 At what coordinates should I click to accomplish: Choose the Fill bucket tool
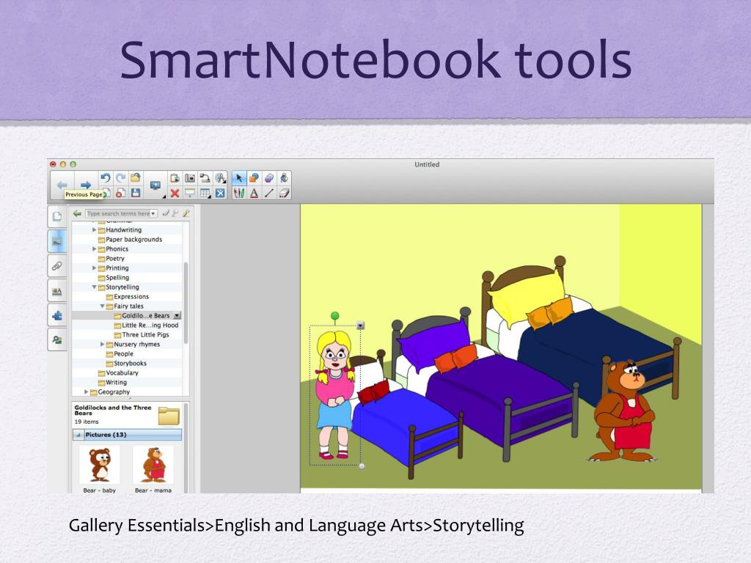click(x=285, y=178)
